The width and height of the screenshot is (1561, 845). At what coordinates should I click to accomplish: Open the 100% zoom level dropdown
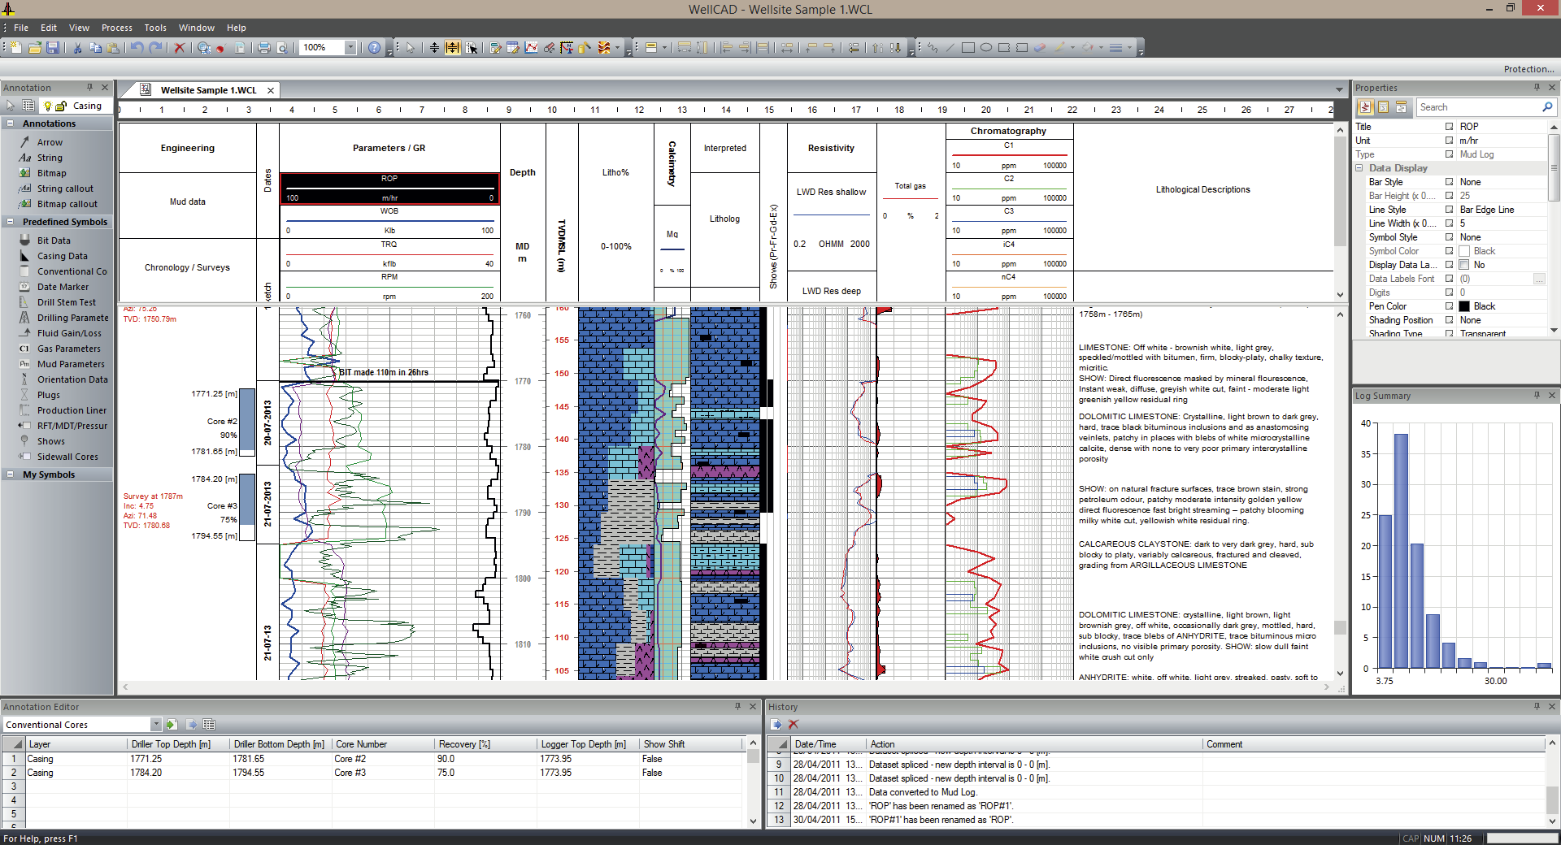350,48
